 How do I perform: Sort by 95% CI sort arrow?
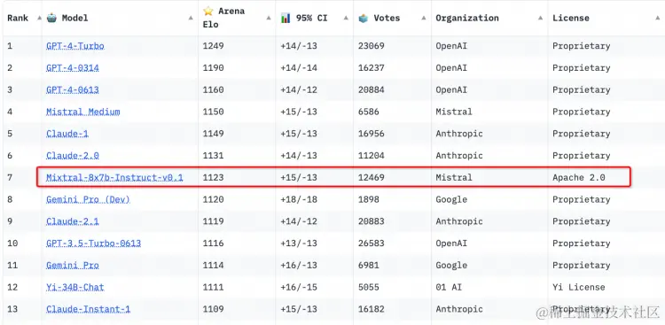pyautogui.click(x=346, y=18)
